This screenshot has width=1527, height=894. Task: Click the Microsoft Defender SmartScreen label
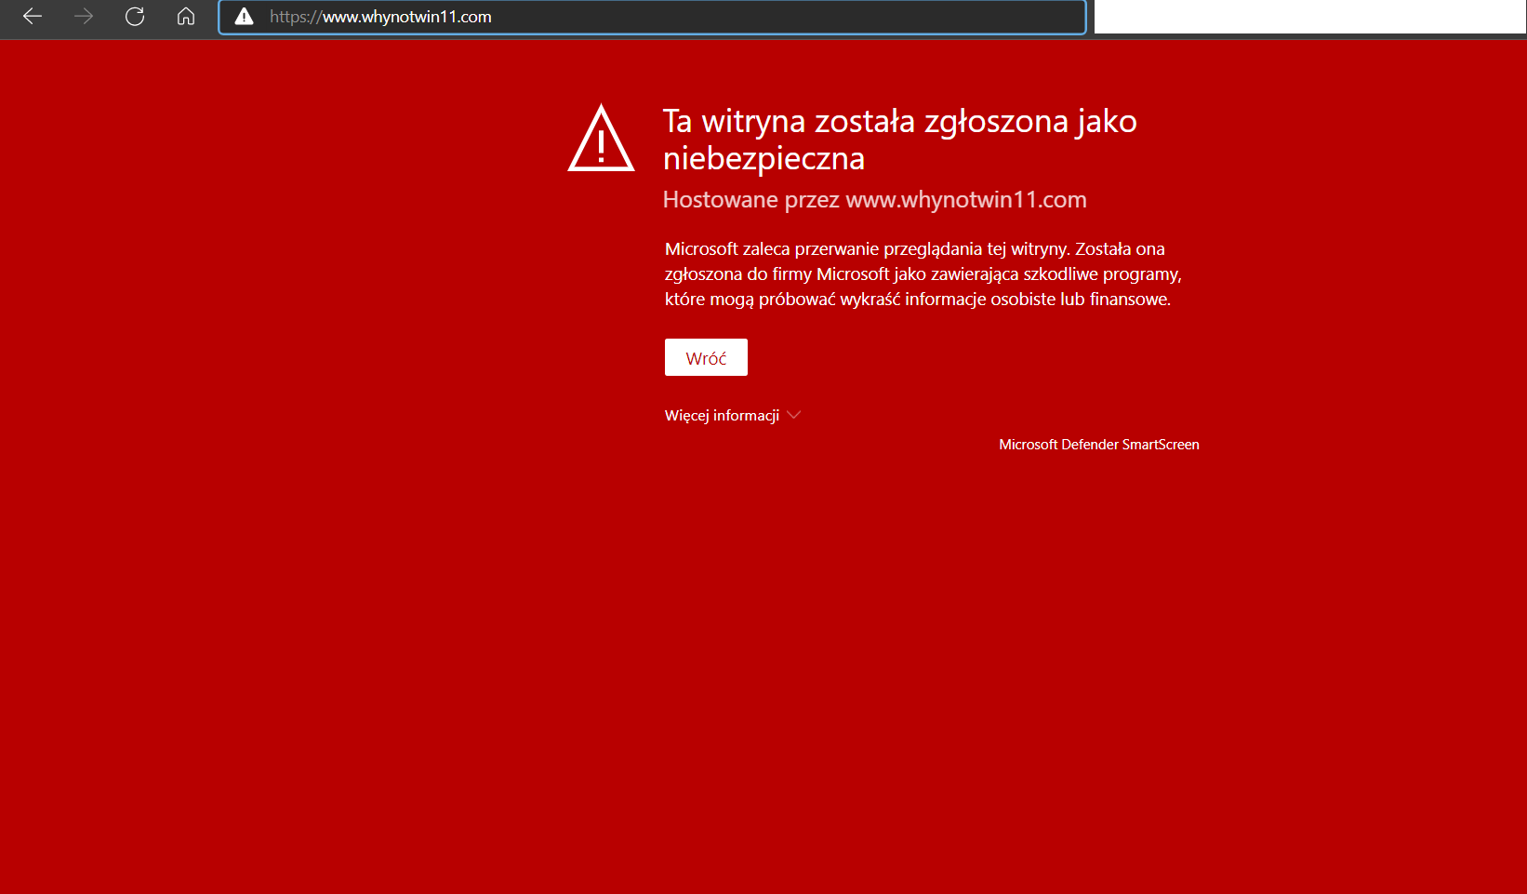1098,444
